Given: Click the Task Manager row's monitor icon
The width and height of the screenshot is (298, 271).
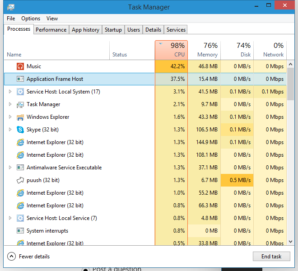Looking at the screenshot, I should (20, 104).
